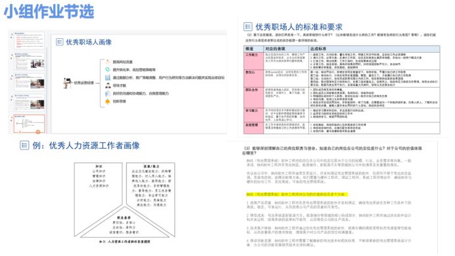Click the person icon beside 领导才能

108,86
